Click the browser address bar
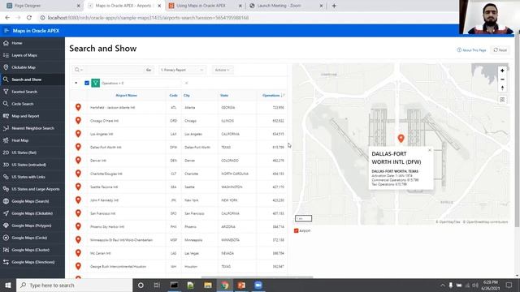This screenshot has height=292, width=520. 249,18
